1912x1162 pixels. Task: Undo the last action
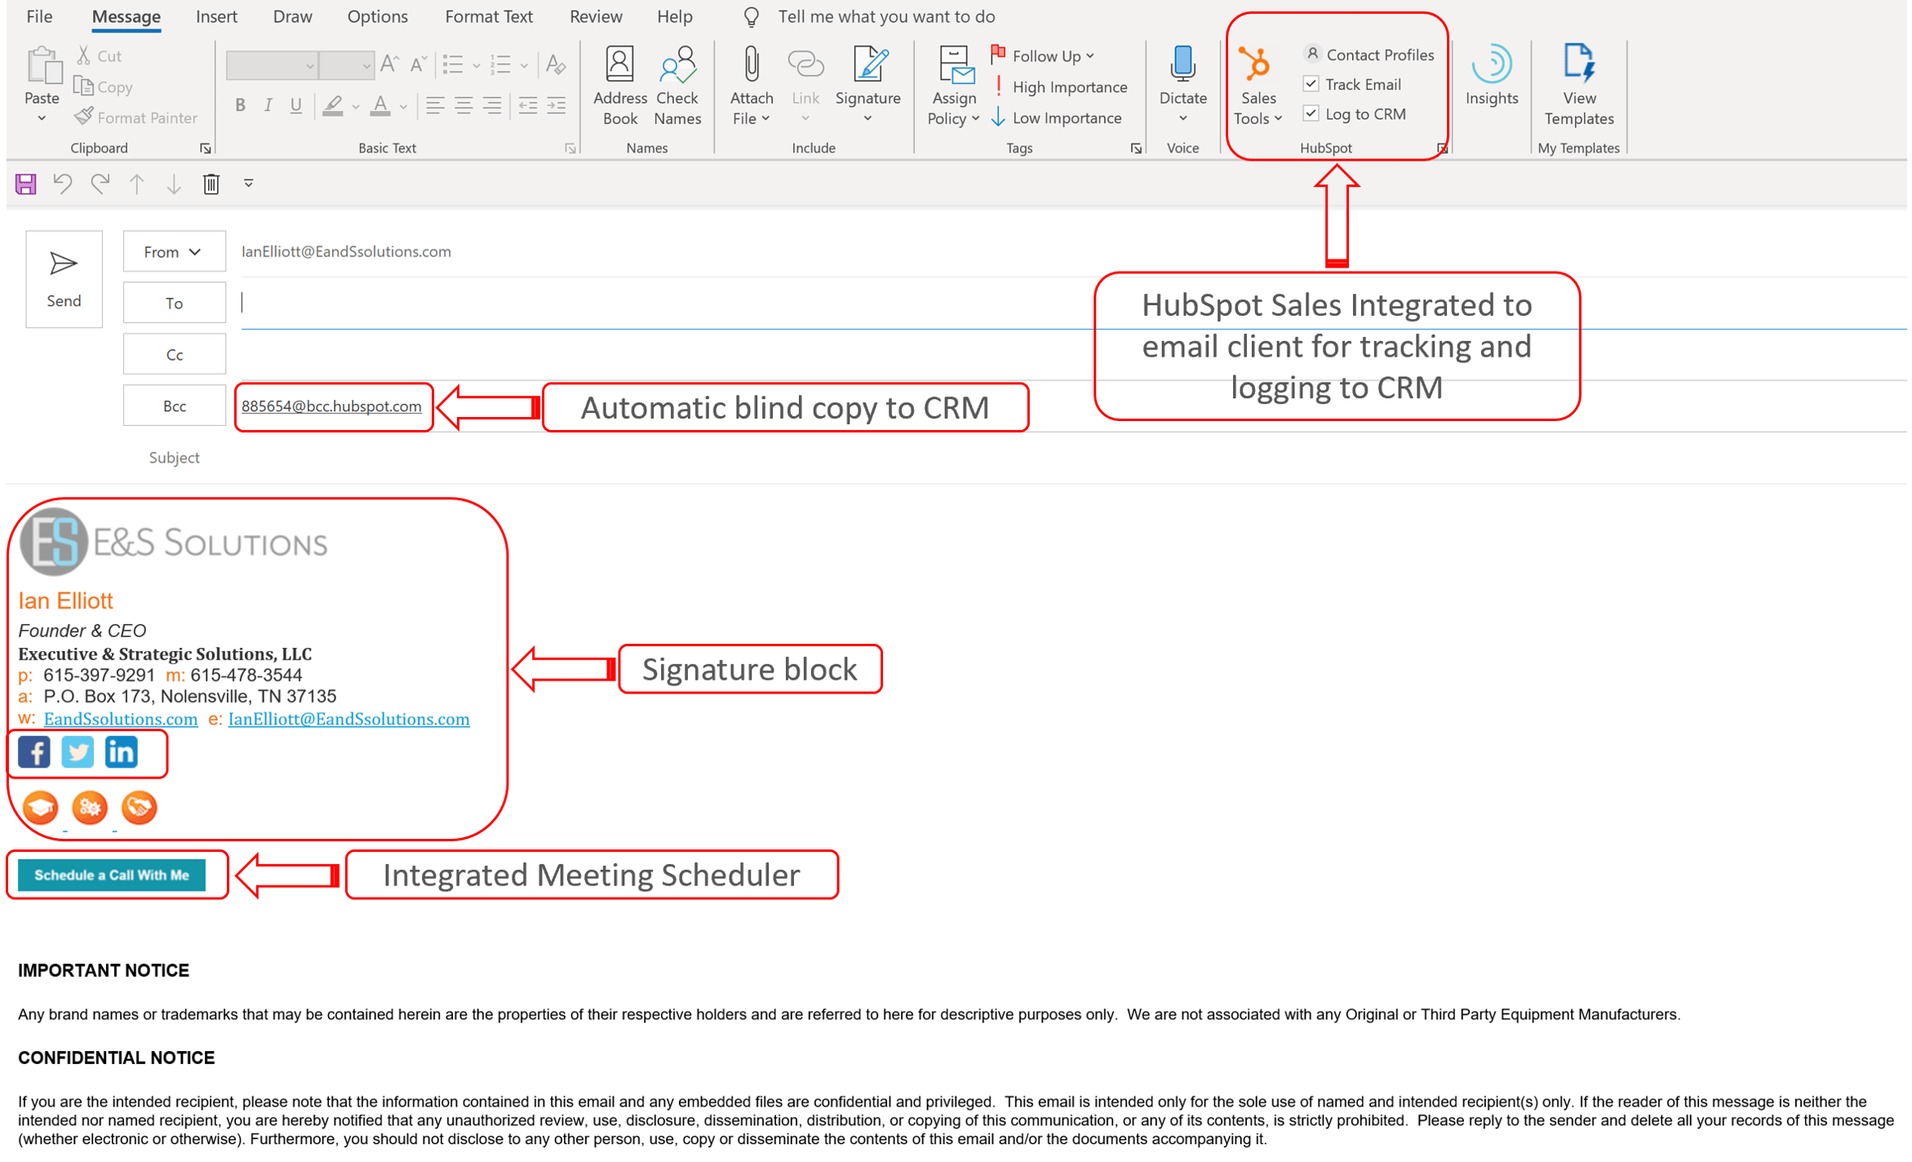point(62,184)
